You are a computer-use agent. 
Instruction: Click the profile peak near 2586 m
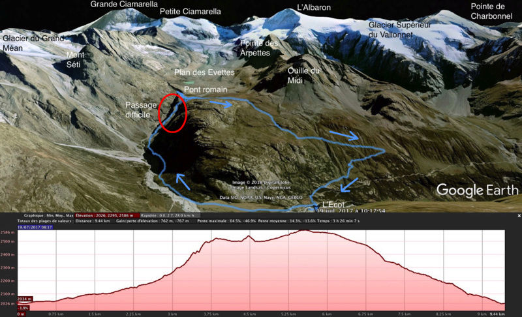coord(305,230)
